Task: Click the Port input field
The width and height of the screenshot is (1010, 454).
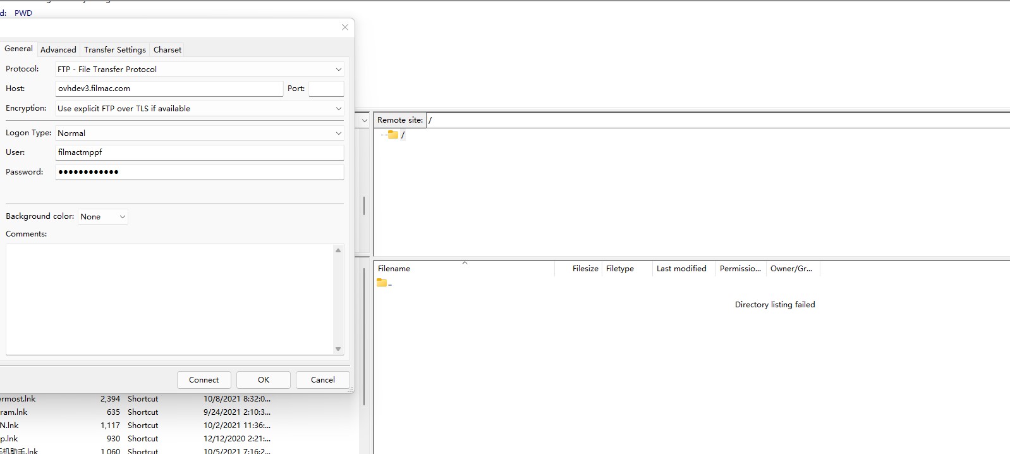Action: 326,89
